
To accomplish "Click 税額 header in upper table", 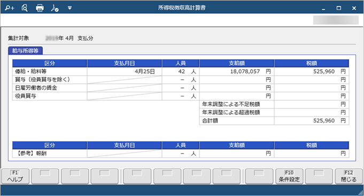I will 312,63.
